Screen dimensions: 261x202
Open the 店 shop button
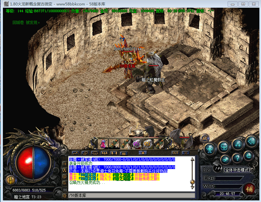click(205, 138)
